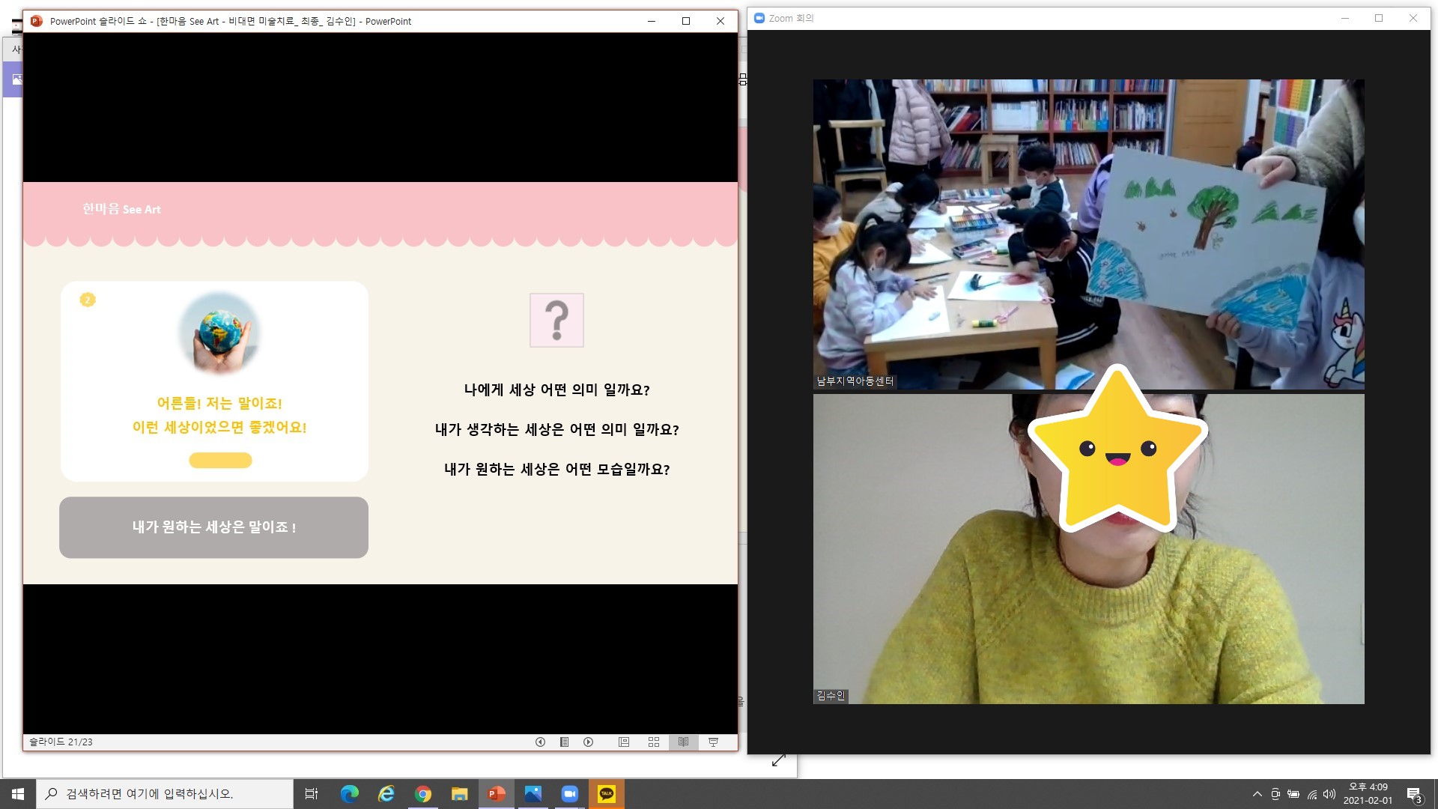This screenshot has height=809, width=1438.
Task: Open the slide menu list icon
Action: coord(565,742)
